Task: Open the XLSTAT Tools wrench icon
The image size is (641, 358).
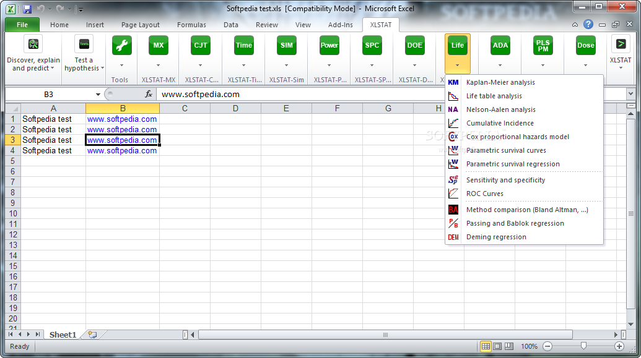Action: coord(122,45)
